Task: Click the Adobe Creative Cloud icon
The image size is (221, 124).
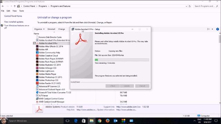Action: point(37,56)
